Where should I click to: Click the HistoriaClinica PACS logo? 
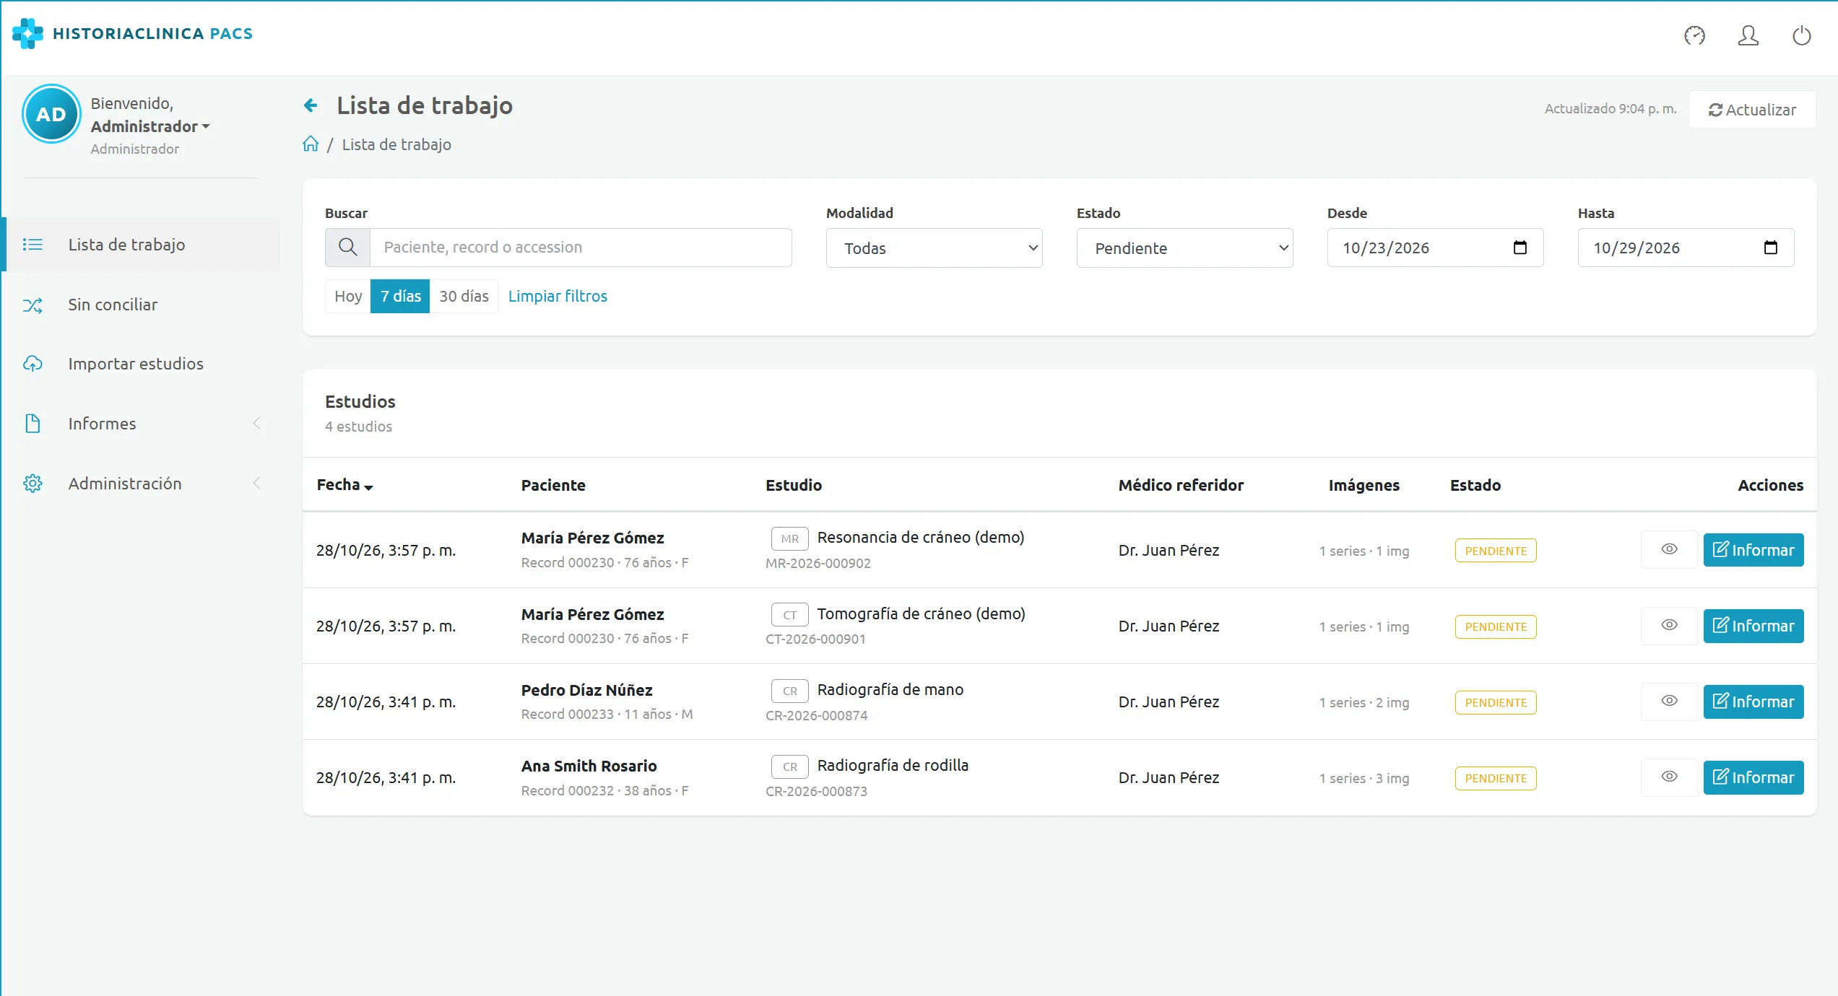[133, 33]
